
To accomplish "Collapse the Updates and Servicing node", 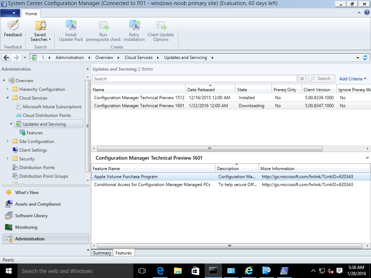I will click(x=11, y=124).
